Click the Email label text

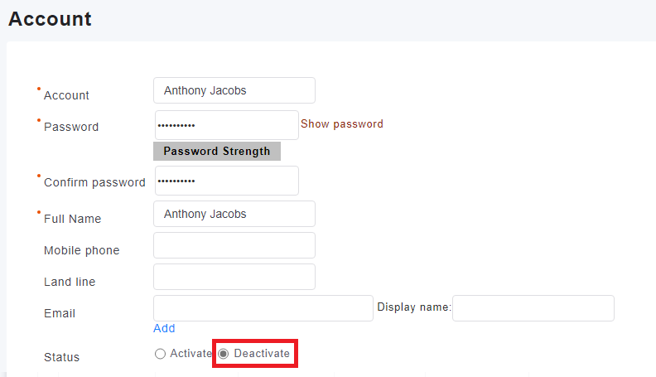point(60,313)
